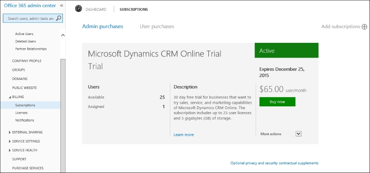Viewport: 370px width, 173px height.
Task: Click the Active status banner
Action: coord(287,50)
